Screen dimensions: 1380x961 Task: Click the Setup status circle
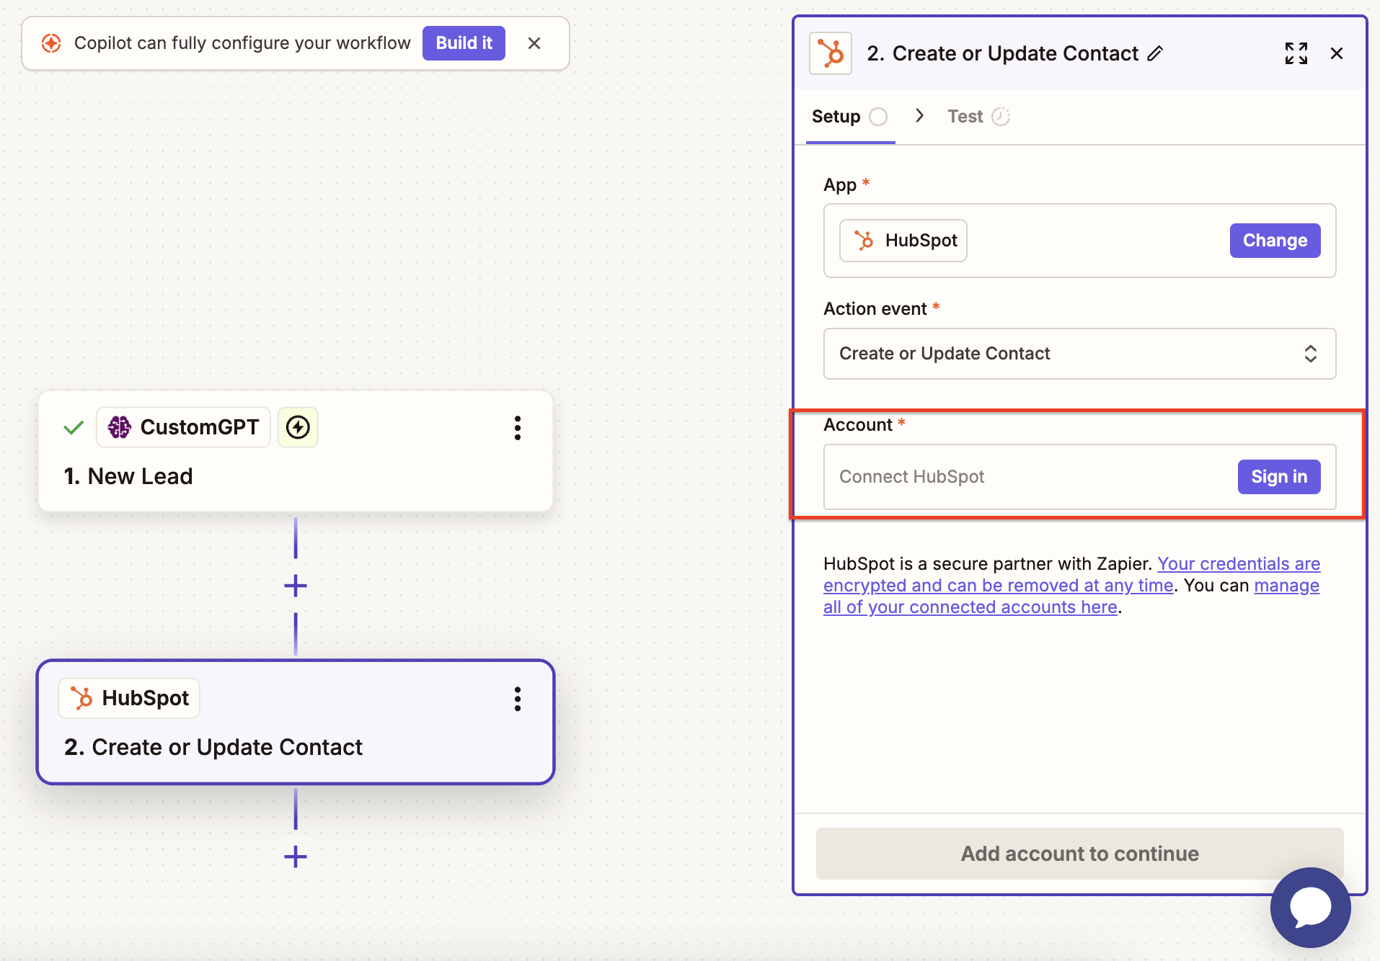[x=878, y=117]
